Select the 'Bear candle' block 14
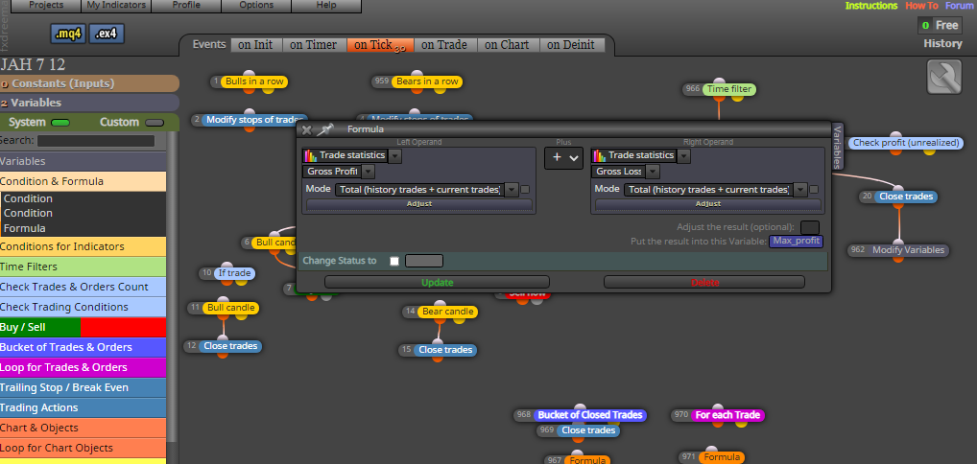Image resolution: width=977 pixels, height=464 pixels. pyautogui.click(x=447, y=312)
